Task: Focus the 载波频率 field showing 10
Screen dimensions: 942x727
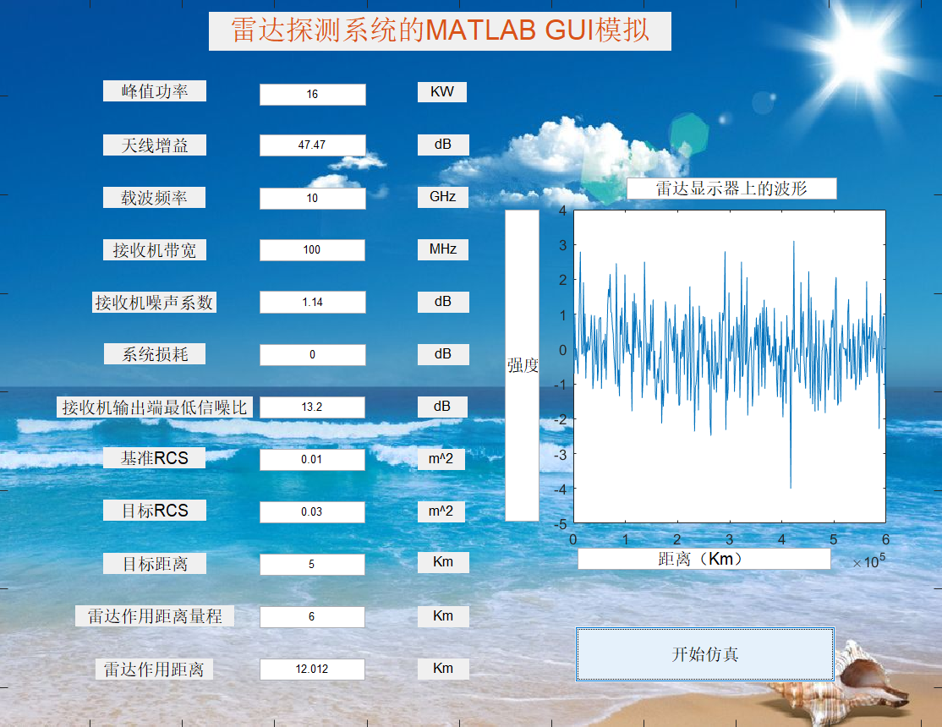Action: coord(312,199)
